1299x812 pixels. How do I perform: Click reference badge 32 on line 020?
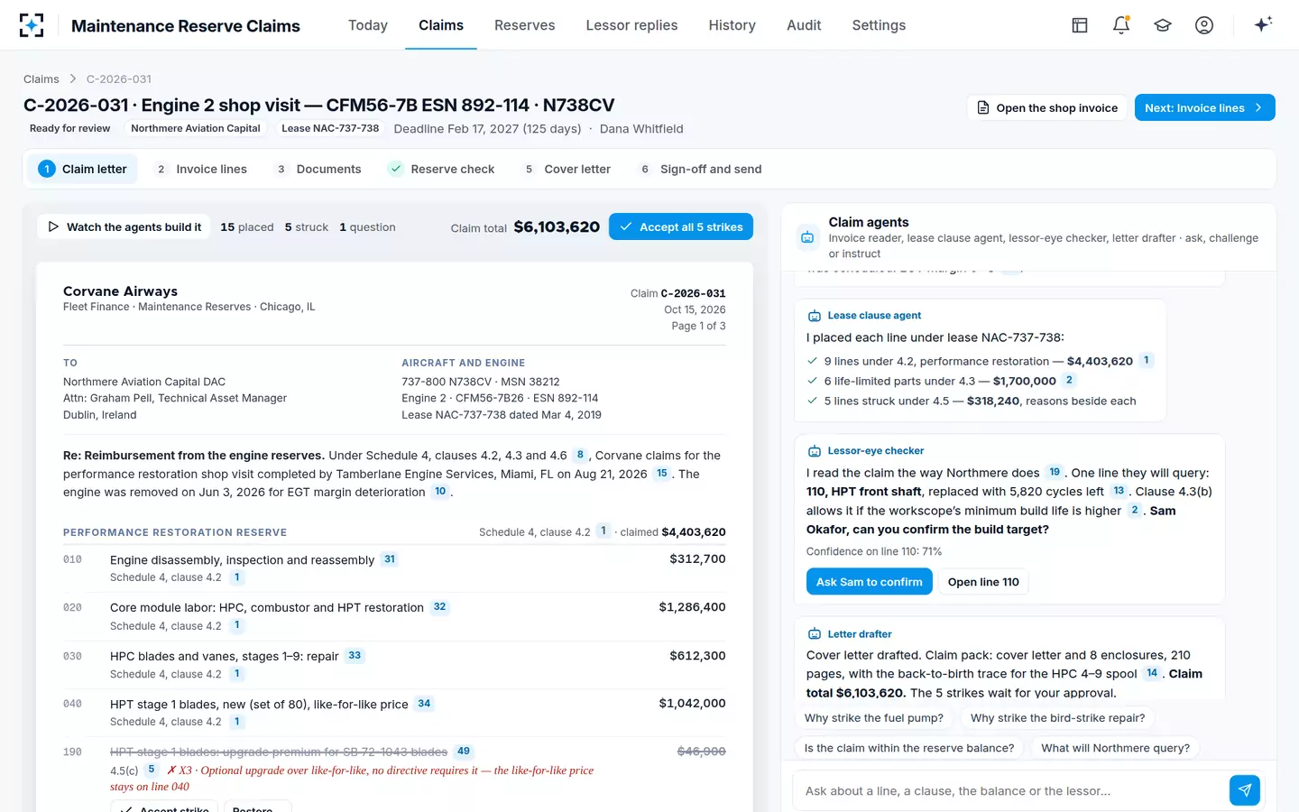[440, 607]
